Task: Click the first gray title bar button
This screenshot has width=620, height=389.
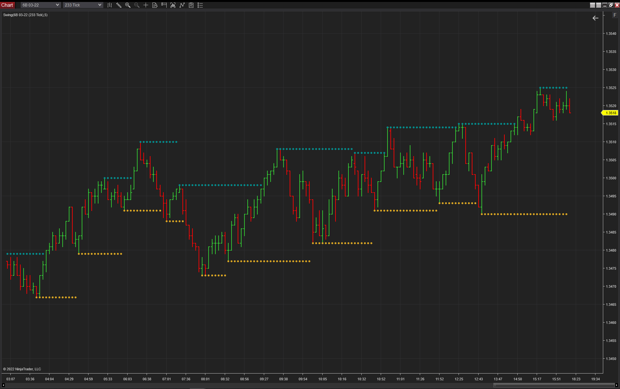Action: click(x=593, y=5)
